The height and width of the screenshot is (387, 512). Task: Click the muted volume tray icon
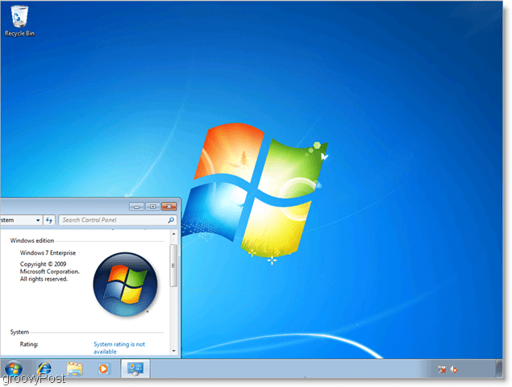[454, 369]
